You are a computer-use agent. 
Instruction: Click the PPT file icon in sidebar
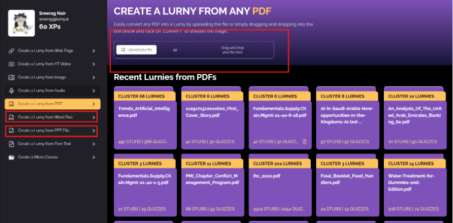point(12,131)
